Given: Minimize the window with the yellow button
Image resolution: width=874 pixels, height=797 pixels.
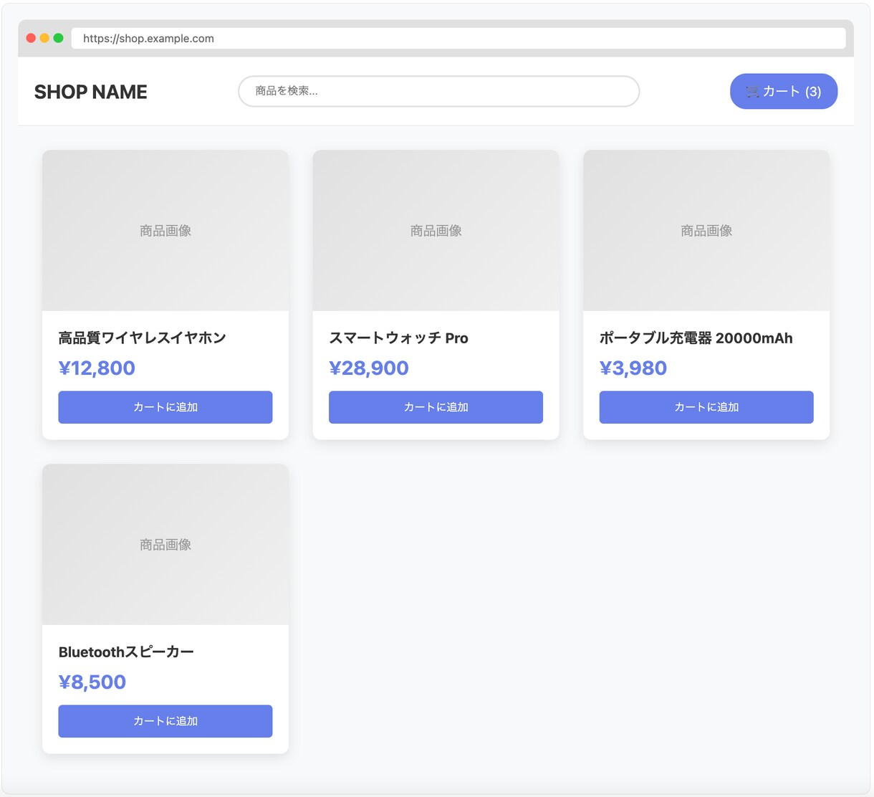Looking at the screenshot, I should tap(44, 38).
